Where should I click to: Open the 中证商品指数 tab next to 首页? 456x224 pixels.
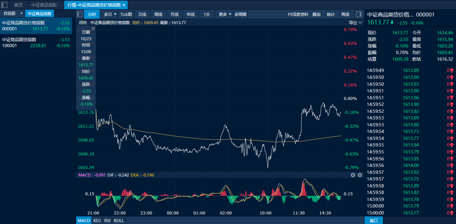click(x=44, y=5)
